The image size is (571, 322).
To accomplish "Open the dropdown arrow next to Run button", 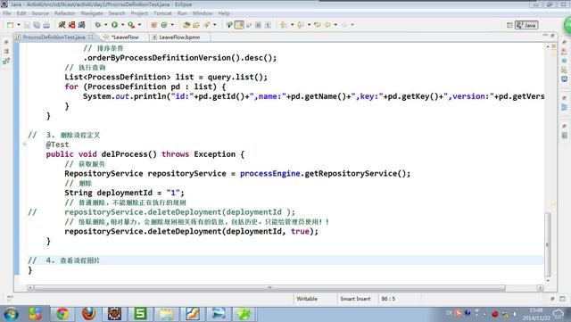I will tap(122, 25).
